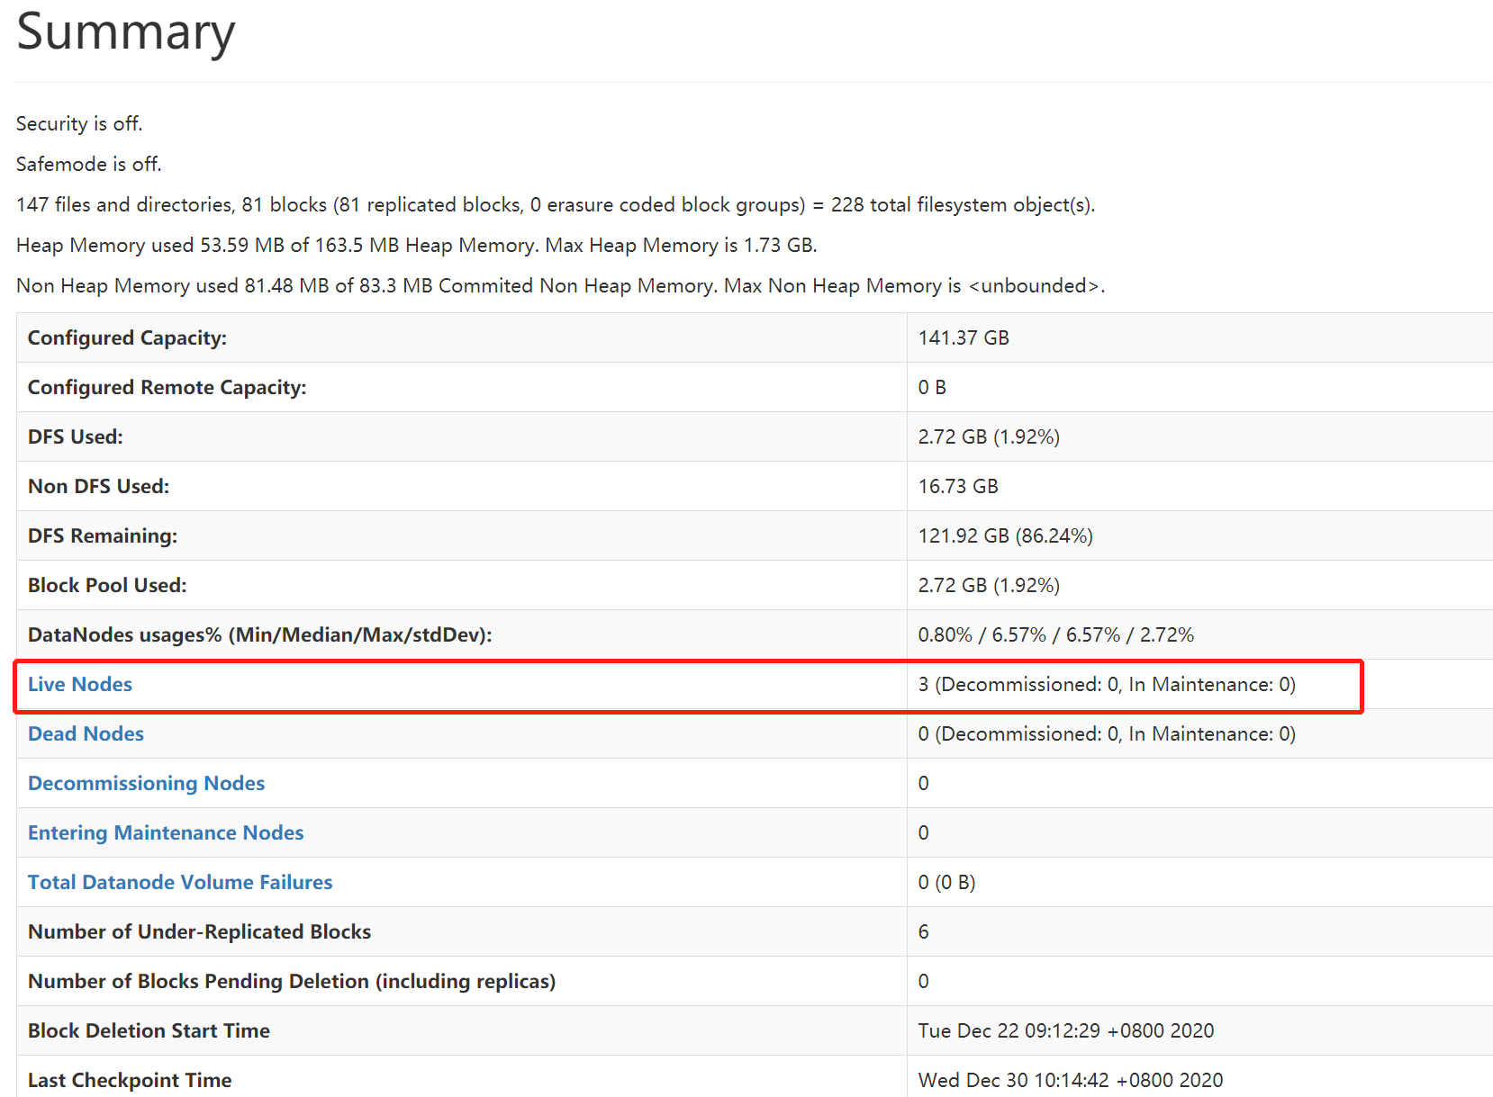Screen dimensions: 1493x1097
Task: Click the 141.37 GB capacity value
Action: coord(964,337)
